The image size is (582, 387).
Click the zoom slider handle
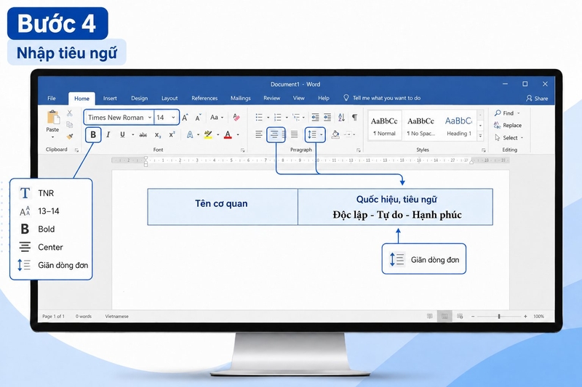point(499,317)
